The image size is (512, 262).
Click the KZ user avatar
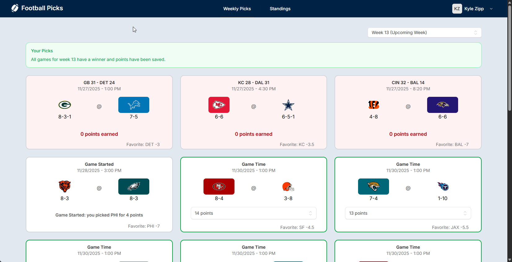(457, 9)
